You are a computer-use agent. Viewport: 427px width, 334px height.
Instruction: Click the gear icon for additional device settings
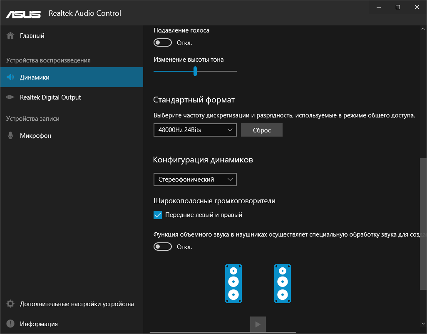click(x=11, y=304)
